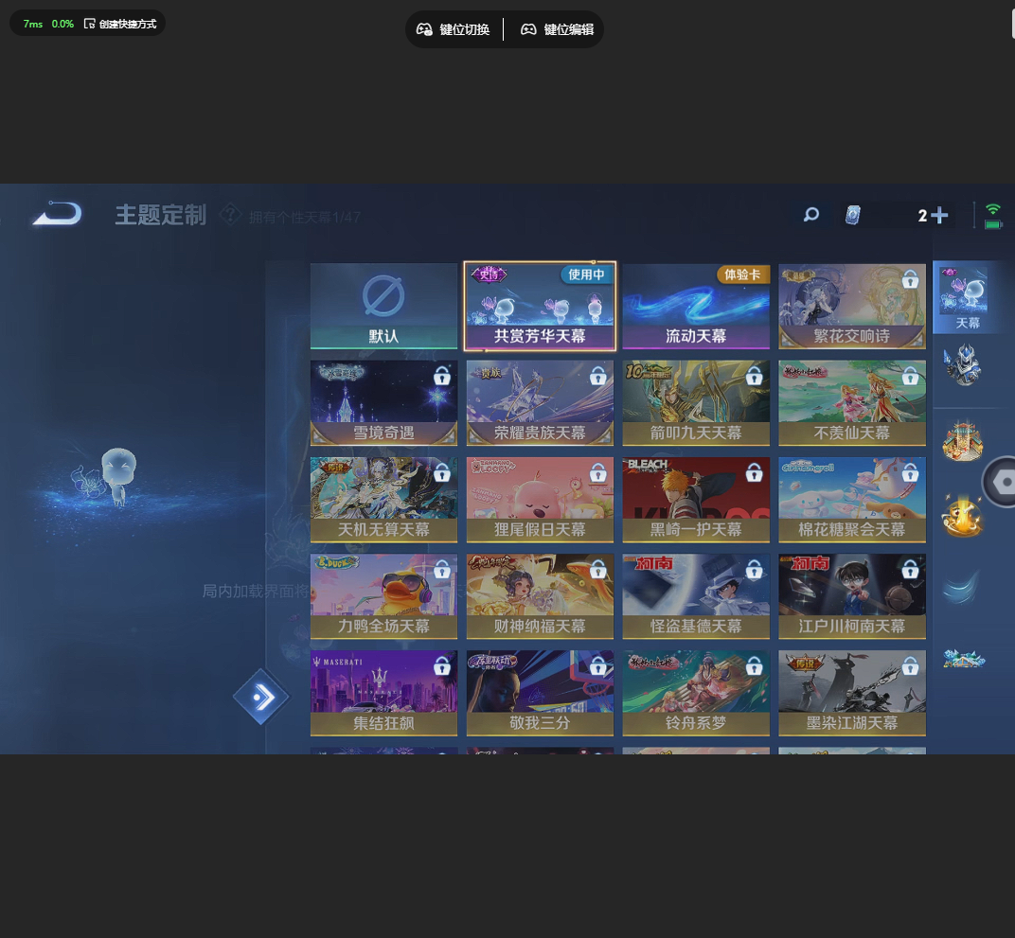The width and height of the screenshot is (1015, 938).
Task: Select the armored hero icon in sidebar
Action: pyautogui.click(x=962, y=365)
